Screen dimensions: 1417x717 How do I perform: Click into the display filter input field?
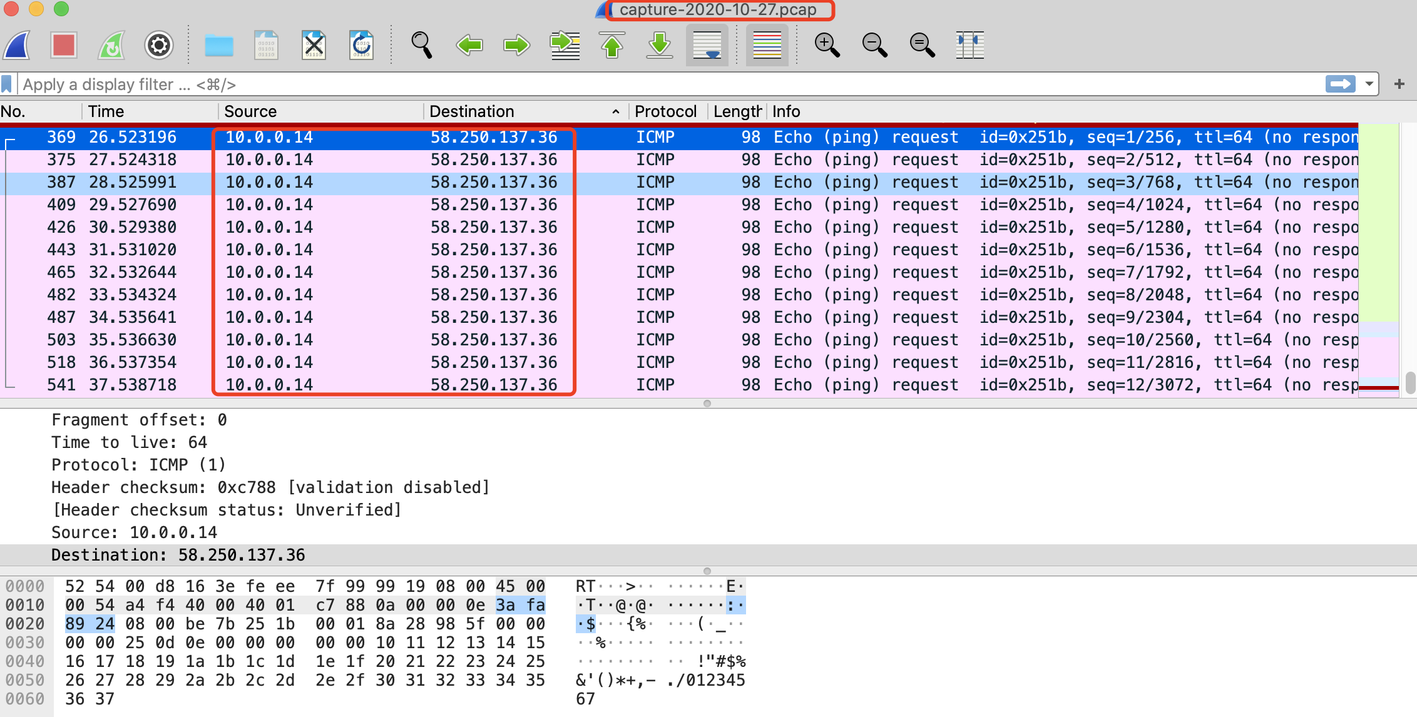(626, 84)
